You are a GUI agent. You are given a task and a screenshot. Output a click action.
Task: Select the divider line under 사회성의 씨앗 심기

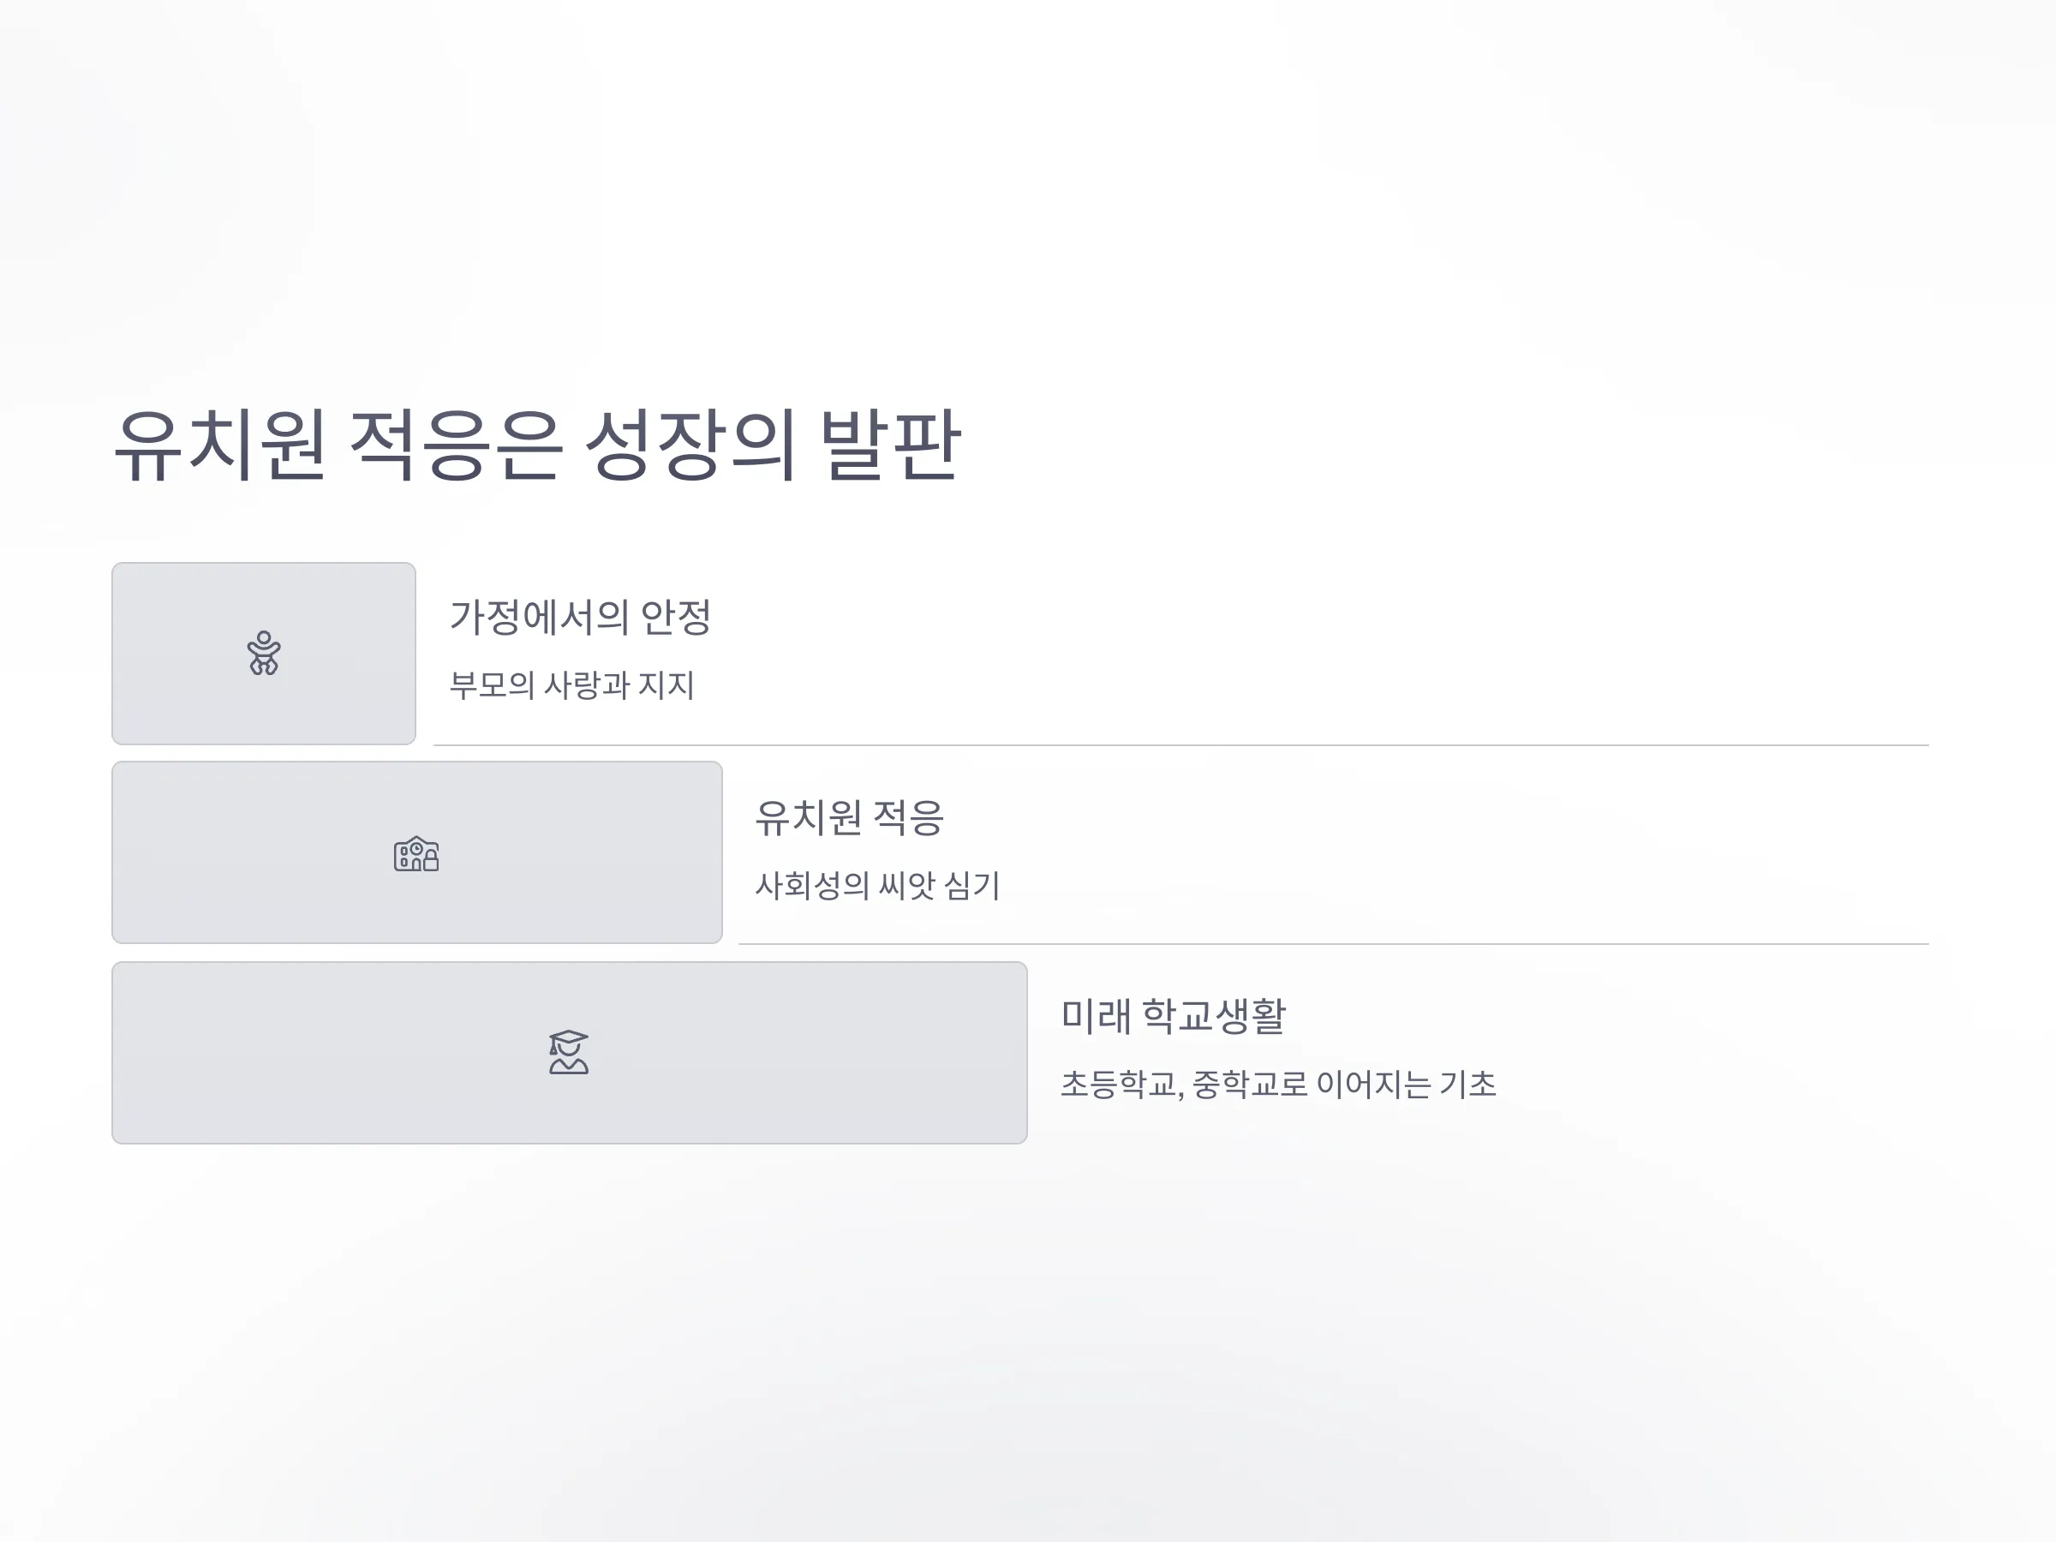pyautogui.click(x=1333, y=944)
